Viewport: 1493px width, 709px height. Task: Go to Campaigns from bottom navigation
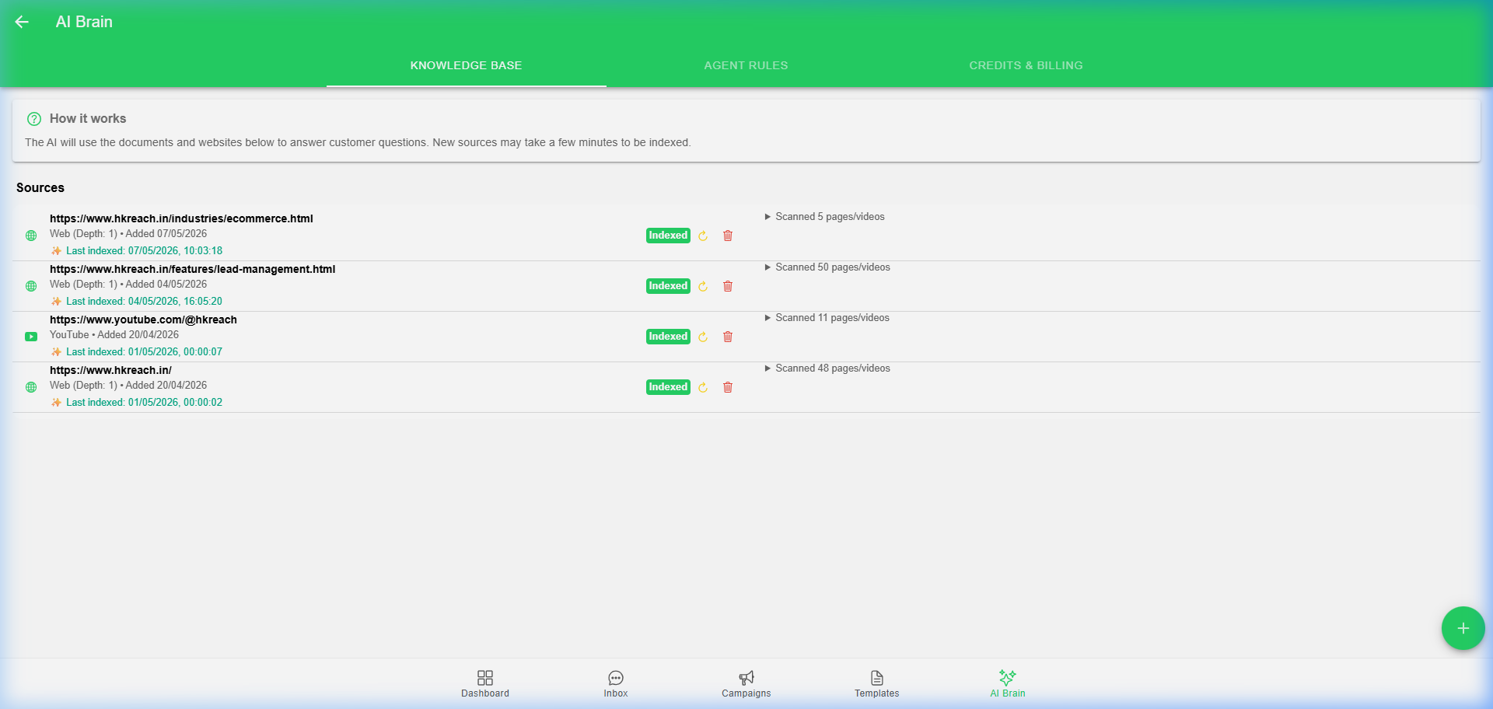pyautogui.click(x=746, y=684)
